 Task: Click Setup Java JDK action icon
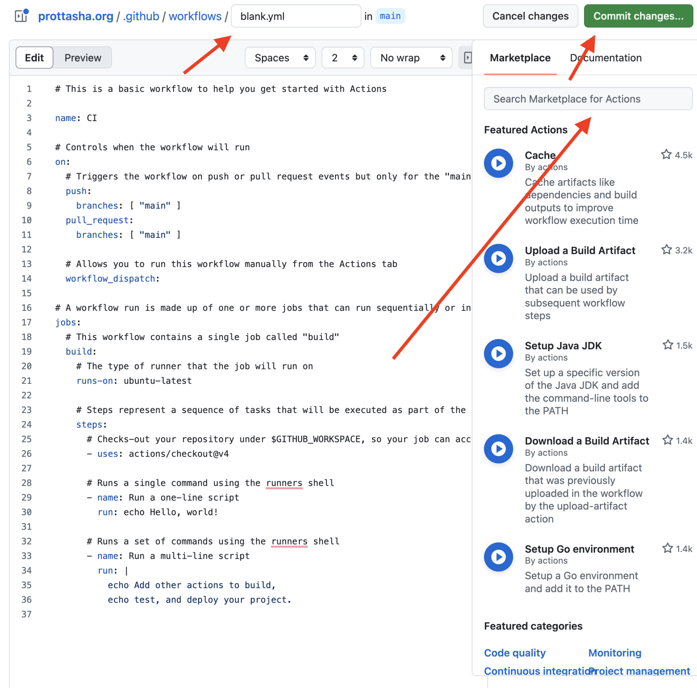[498, 354]
